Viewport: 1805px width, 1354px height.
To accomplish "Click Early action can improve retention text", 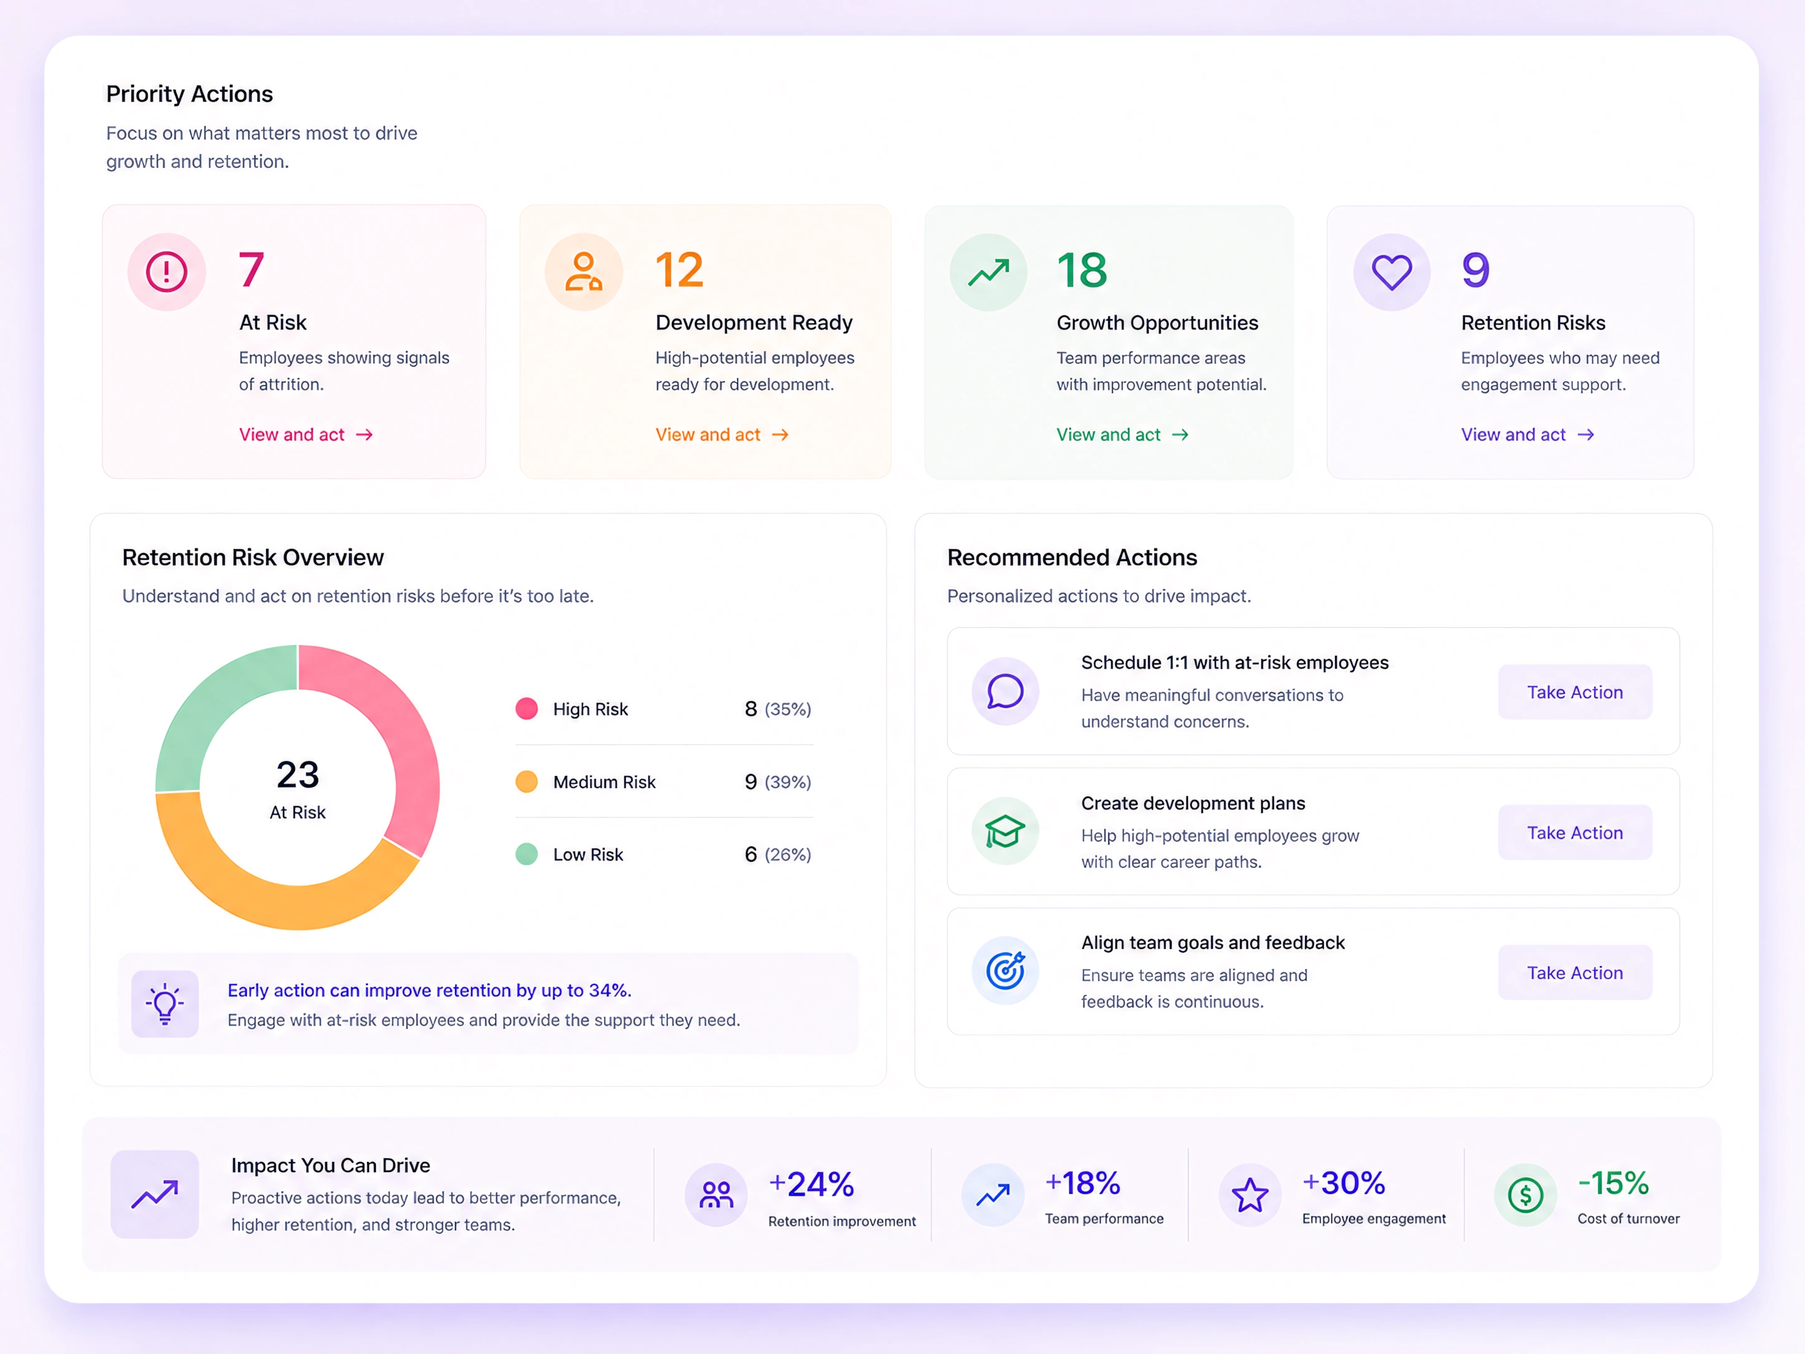I will coord(429,990).
